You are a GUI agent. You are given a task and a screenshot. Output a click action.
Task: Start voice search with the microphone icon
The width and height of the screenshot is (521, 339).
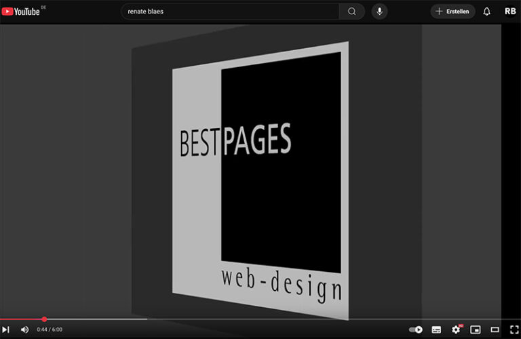(379, 12)
